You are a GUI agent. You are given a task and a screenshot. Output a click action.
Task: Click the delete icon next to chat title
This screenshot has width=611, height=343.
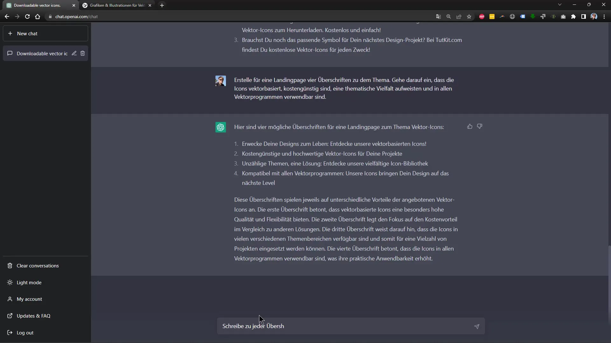pos(83,53)
